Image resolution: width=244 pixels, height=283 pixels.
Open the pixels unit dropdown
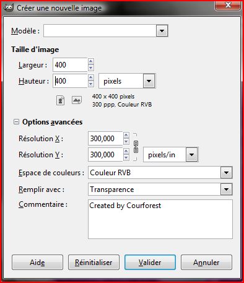click(x=149, y=81)
